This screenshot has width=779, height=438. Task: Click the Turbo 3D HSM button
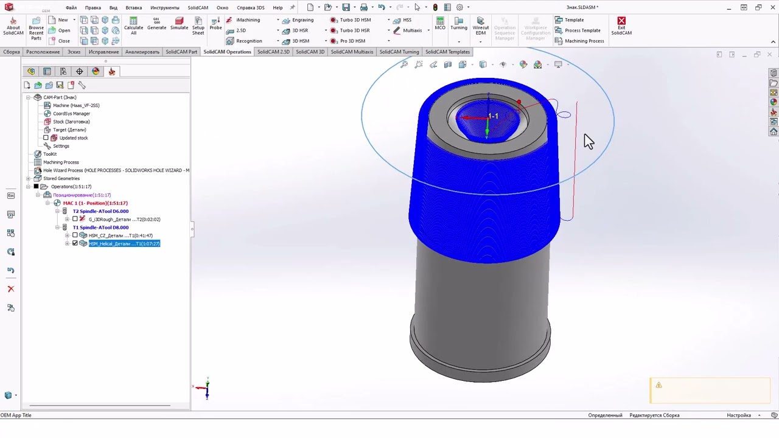point(351,20)
